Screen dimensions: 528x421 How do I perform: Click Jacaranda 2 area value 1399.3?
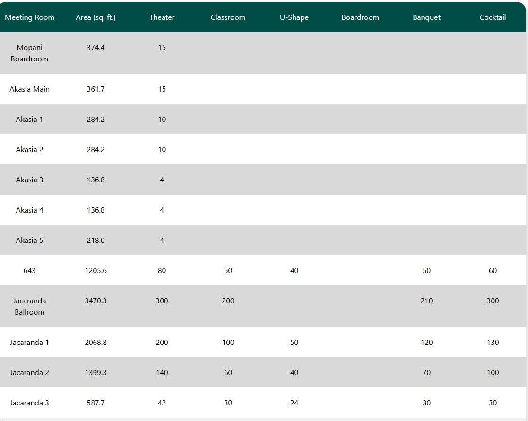coord(95,373)
